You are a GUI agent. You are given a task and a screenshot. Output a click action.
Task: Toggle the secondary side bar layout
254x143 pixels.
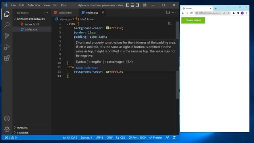point(138,5)
